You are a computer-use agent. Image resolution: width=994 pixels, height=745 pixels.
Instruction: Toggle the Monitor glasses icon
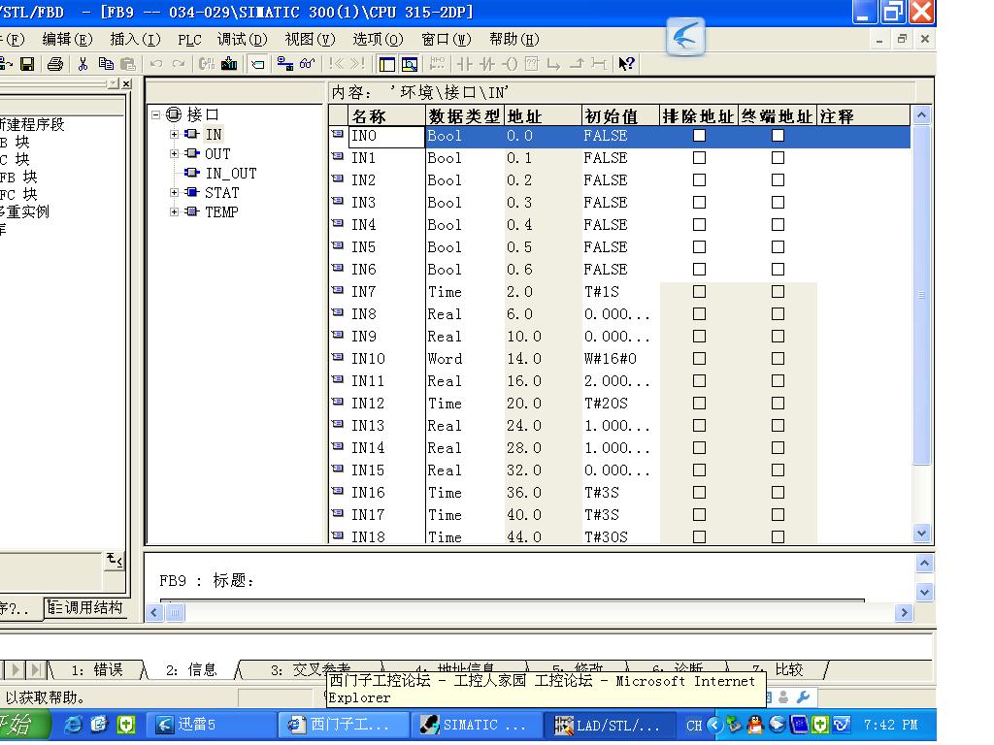pyautogui.click(x=308, y=64)
